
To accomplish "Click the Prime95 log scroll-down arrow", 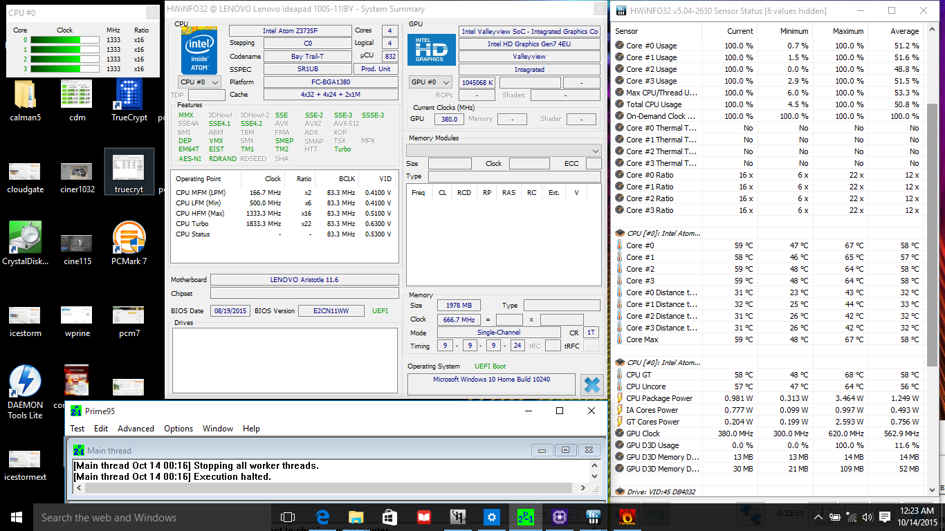I will point(594,477).
